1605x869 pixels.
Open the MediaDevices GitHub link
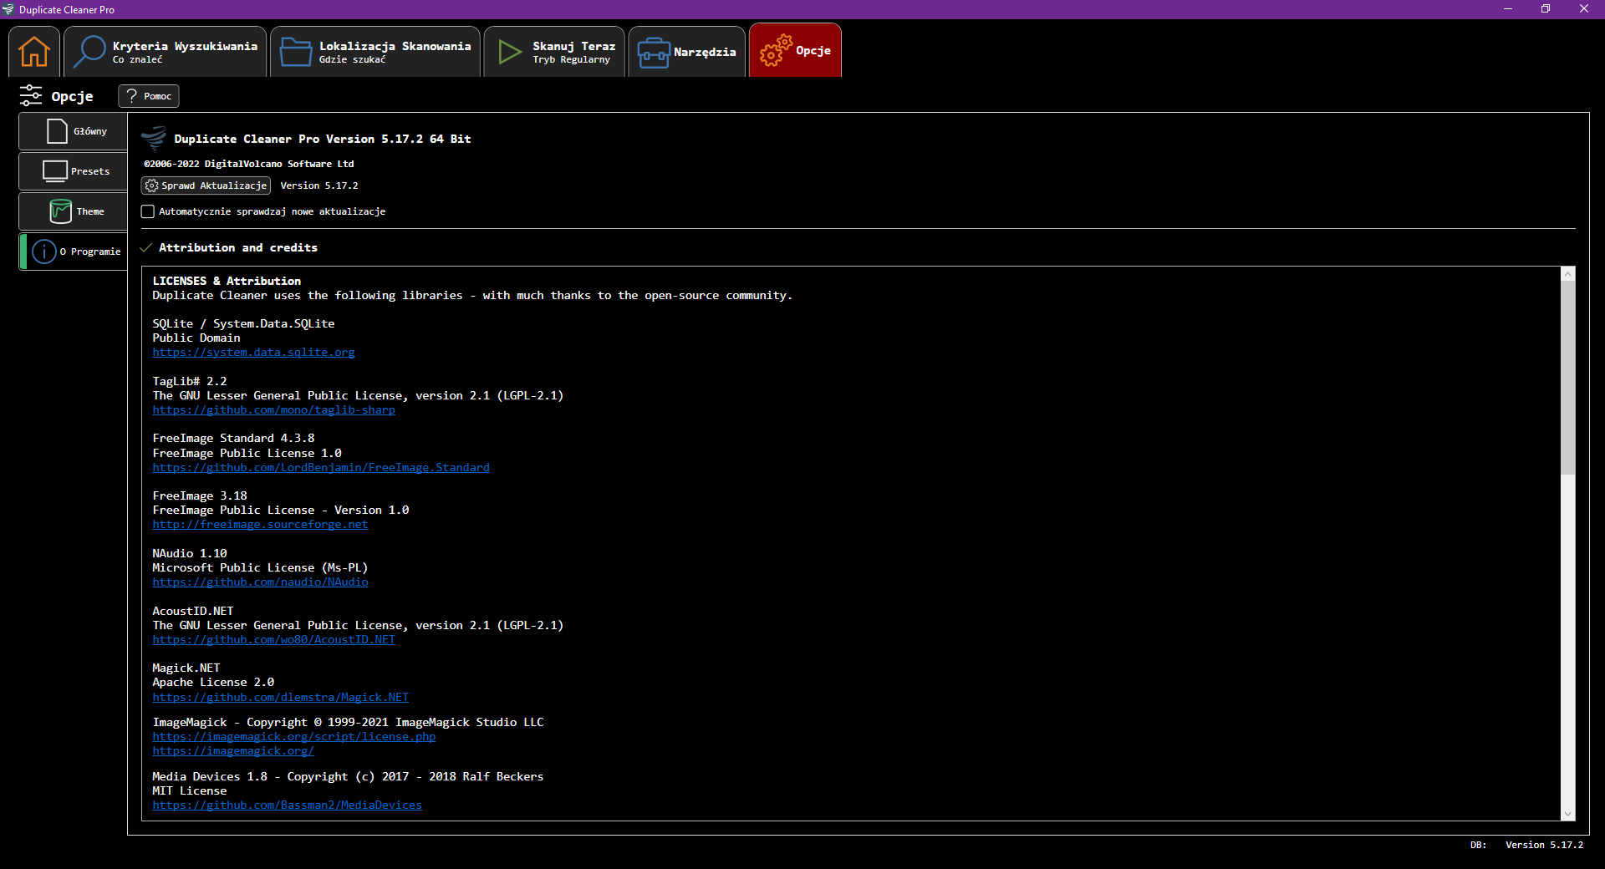[287, 805]
